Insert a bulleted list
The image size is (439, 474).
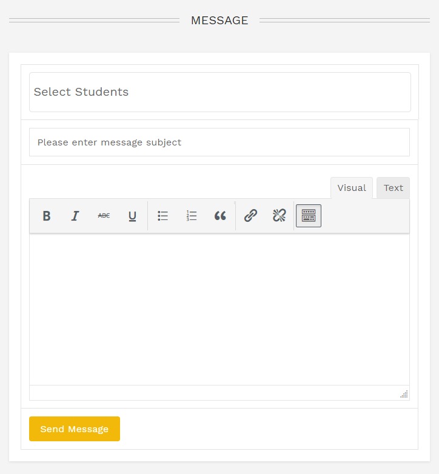(163, 216)
